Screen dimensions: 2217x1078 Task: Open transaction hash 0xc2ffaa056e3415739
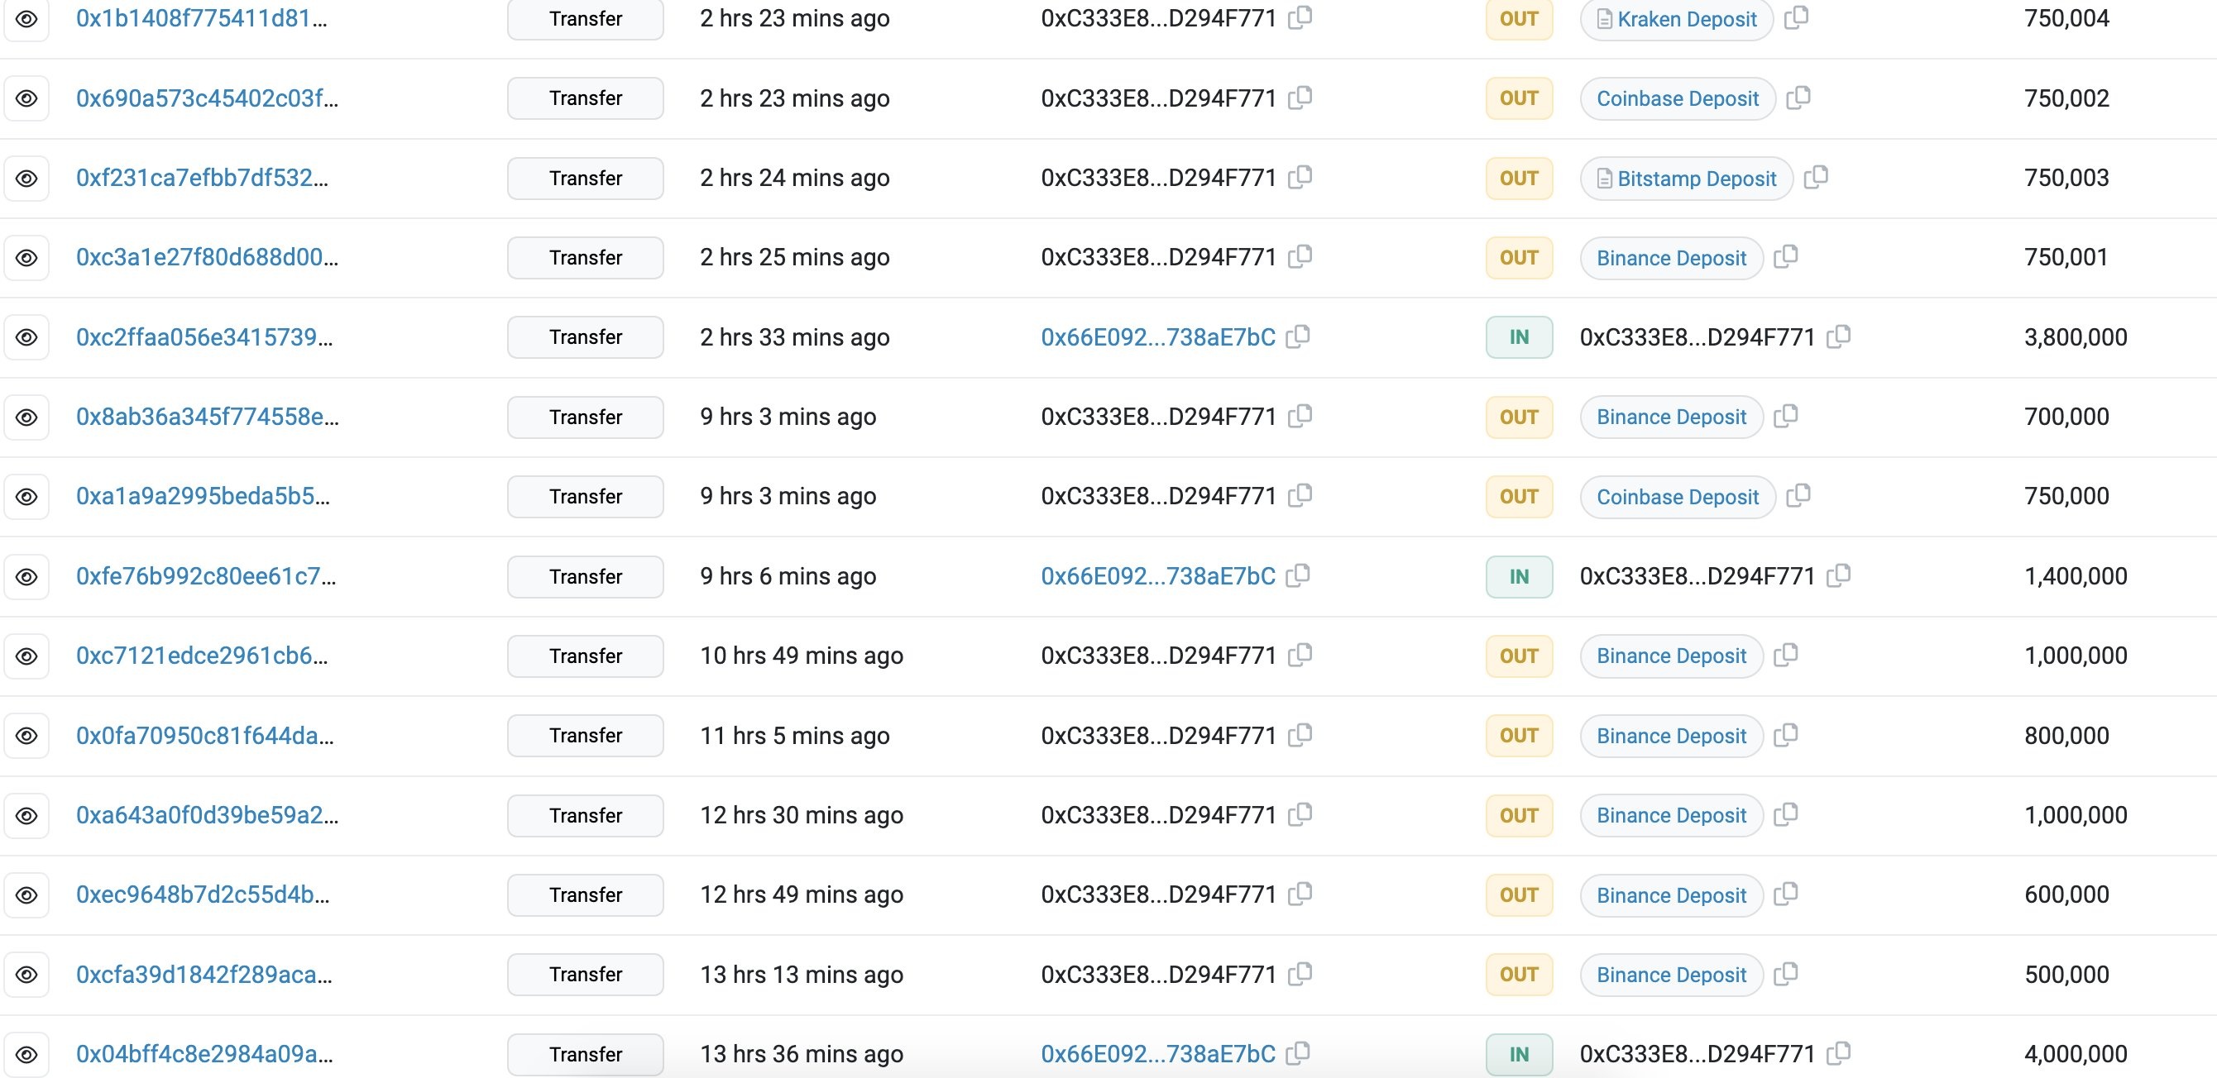(x=204, y=337)
